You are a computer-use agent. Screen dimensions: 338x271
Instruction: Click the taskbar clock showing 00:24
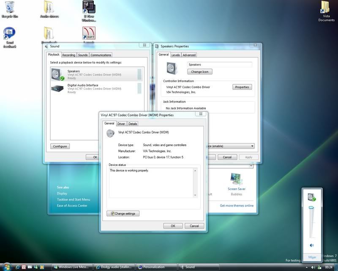pos(329,267)
